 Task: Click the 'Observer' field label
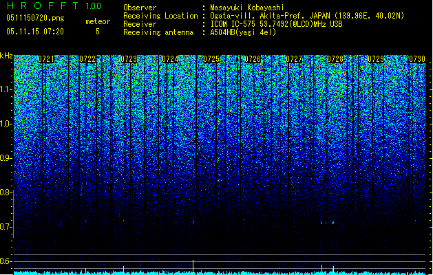click(140, 8)
